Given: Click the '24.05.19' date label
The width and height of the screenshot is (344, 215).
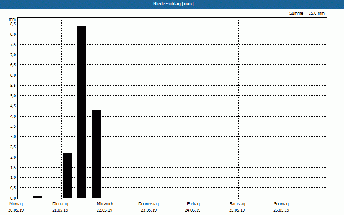Looking at the screenshot, I should click(193, 210).
